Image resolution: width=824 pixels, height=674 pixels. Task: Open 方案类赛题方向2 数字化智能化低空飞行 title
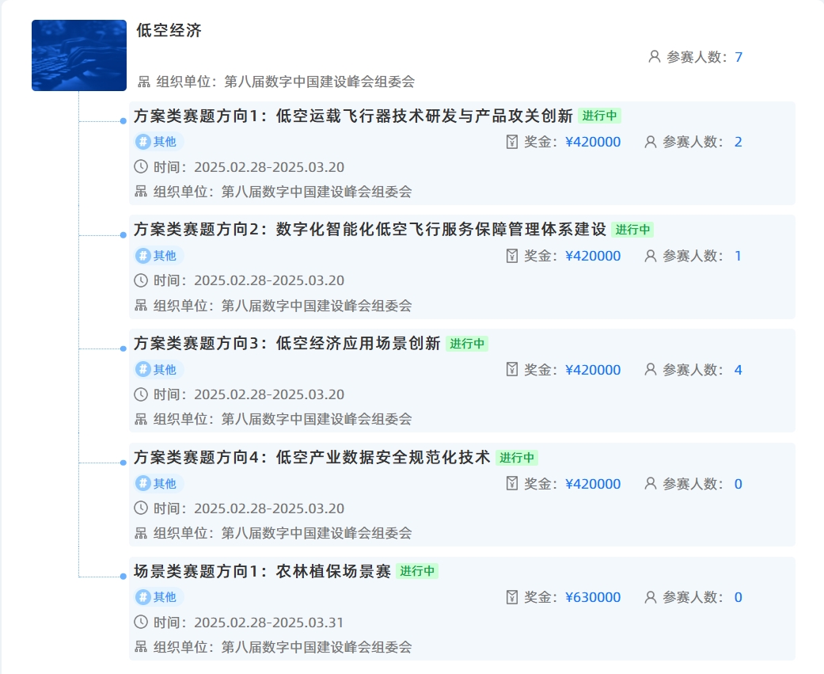[x=370, y=230]
